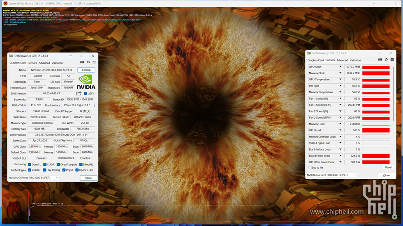This screenshot has height=226, width=403.
Task: Open GPU selector dropdown in Sensors GPU-Z window
Action: coord(331,175)
